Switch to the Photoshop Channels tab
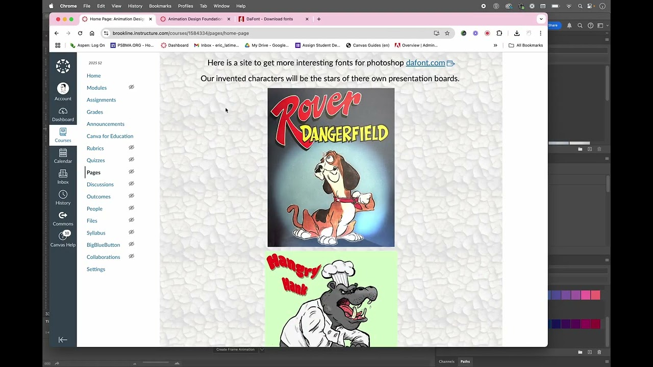 pos(446,361)
